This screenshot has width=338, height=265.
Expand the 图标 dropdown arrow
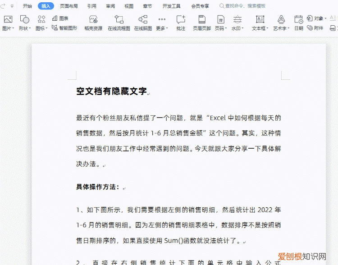[x=46, y=28]
